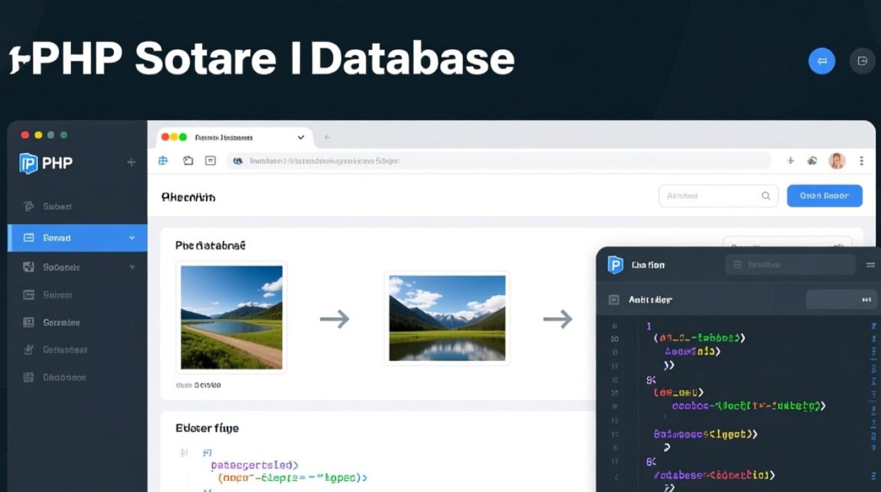Click the gray round exit icon in the header
Viewport: 881px width, 492px height.
tap(862, 61)
